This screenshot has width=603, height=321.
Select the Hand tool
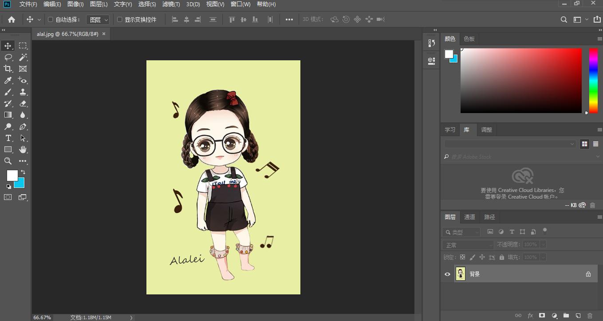point(23,149)
